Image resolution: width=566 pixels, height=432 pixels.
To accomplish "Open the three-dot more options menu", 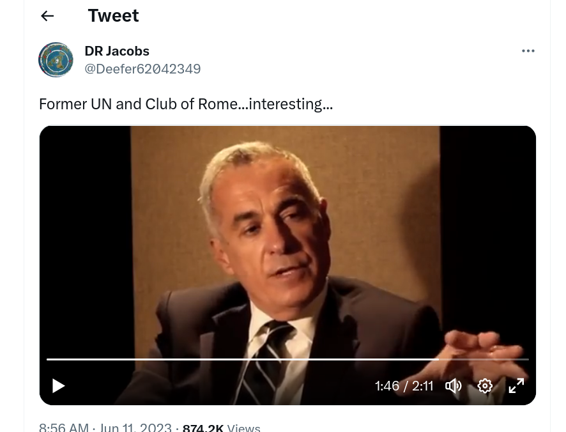I will coord(528,51).
